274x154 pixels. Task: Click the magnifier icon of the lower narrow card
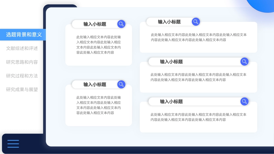[x=121, y=84]
